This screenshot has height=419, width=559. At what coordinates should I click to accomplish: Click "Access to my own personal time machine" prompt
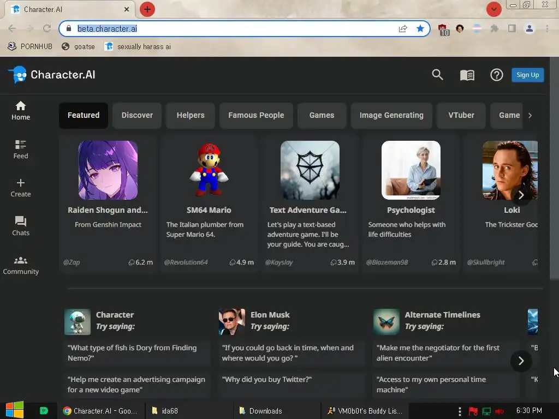446,385
